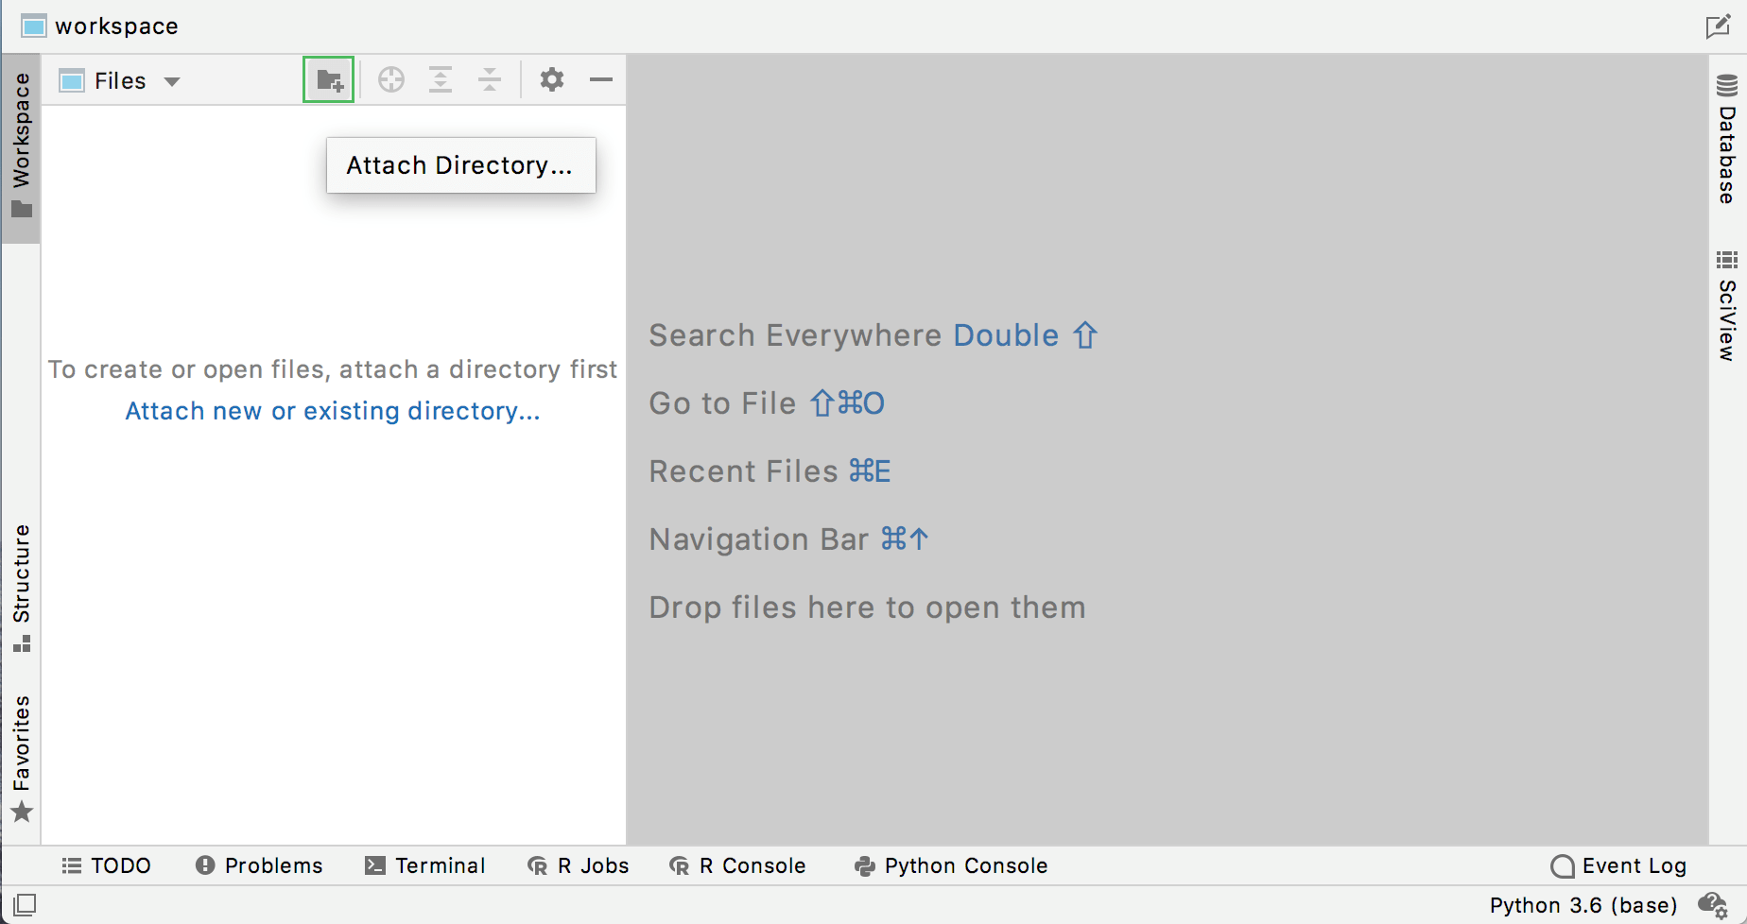Screen dimensions: 1747x924
Task: Open the Files panel settings gear
Action: (x=551, y=79)
